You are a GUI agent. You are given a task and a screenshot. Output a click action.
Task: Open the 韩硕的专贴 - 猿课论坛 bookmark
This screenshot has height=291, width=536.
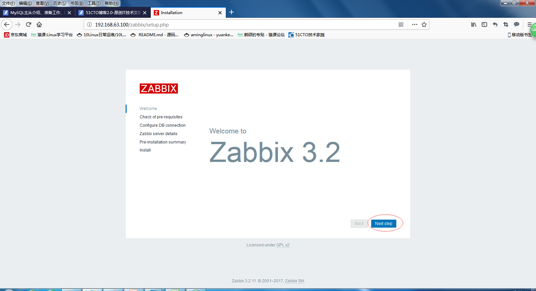point(261,35)
